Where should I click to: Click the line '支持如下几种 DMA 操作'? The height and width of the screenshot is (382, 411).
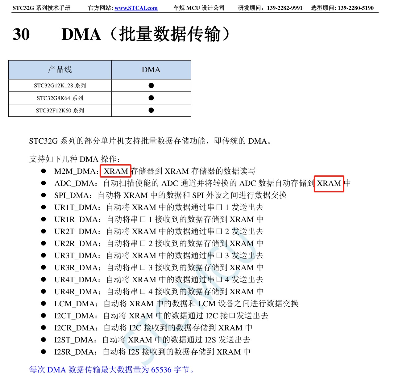pyautogui.click(x=73, y=159)
